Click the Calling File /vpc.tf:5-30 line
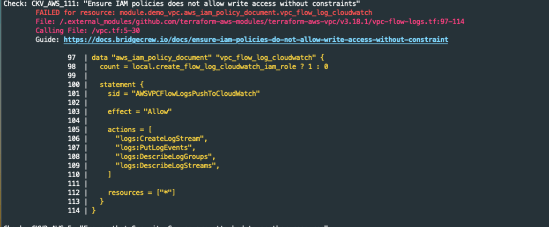This screenshot has height=227, width=549. point(80,31)
